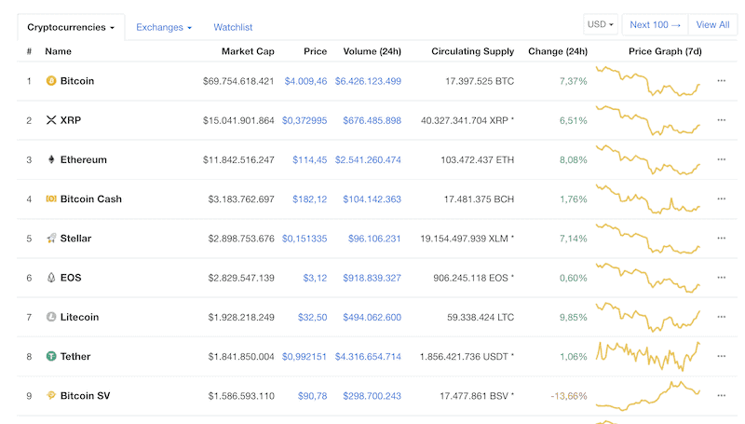Viewport: 745px width, 424px height.
Task: Click Litecoin price $32,50
Action: [312, 317]
